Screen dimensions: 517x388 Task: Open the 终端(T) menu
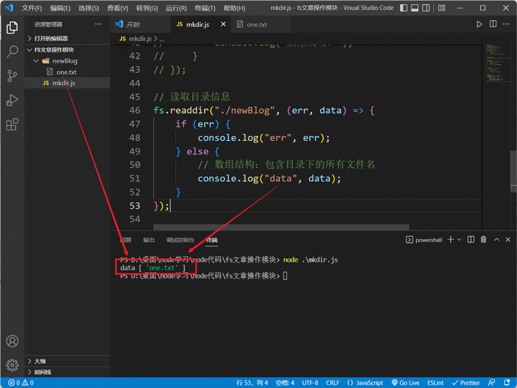pyautogui.click(x=205, y=8)
